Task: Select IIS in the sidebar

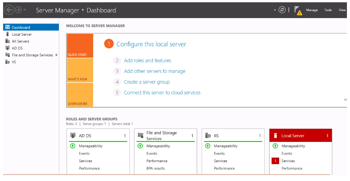Action: point(31,62)
